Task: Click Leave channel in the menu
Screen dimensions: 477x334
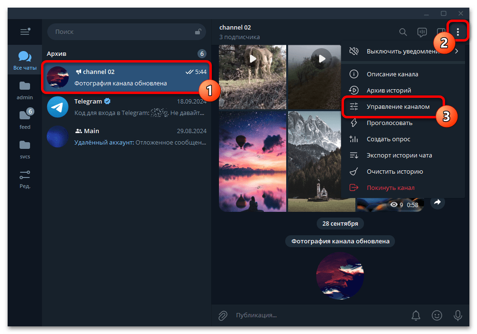Action: (403, 188)
